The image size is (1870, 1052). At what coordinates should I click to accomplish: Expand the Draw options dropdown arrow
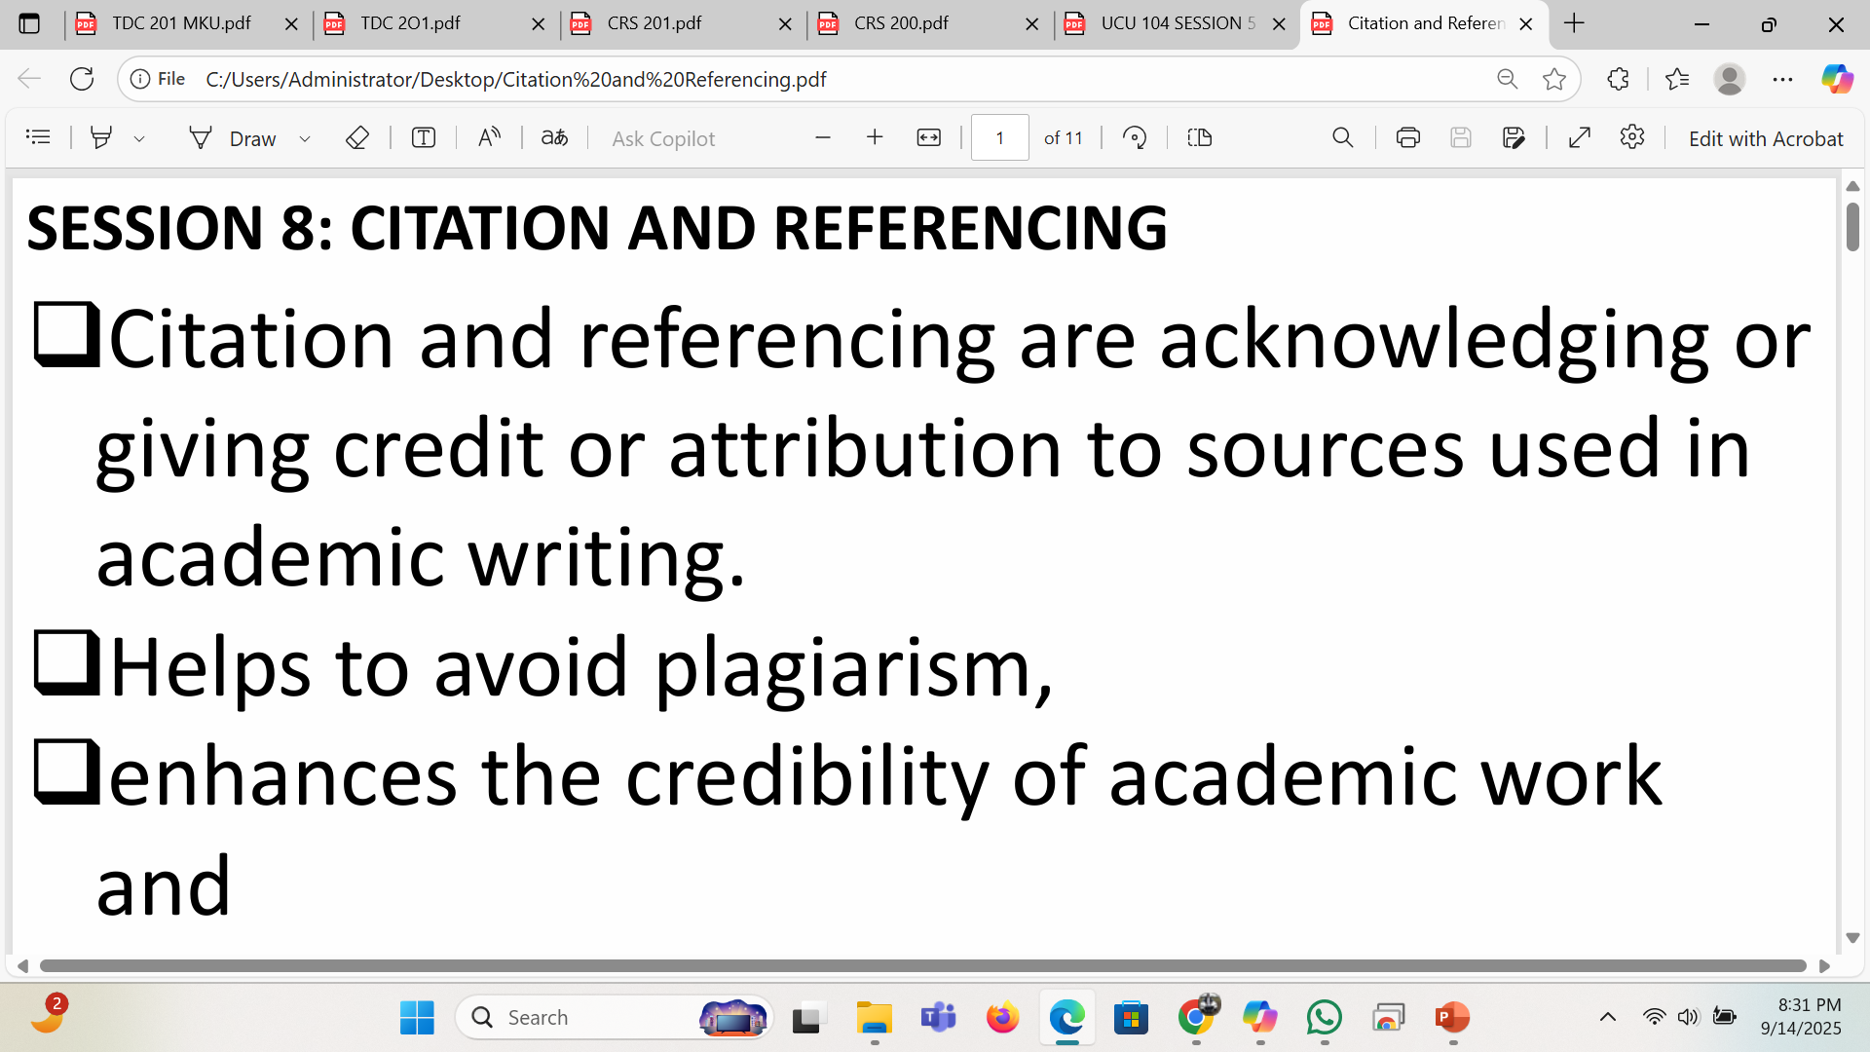point(305,138)
